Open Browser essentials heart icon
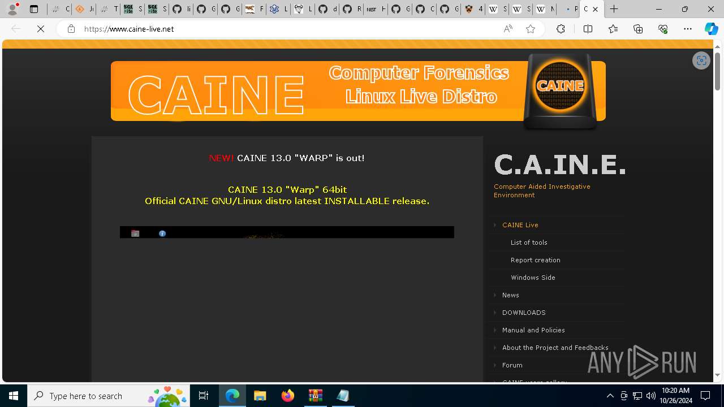The width and height of the screenshot is (724, 407). pos(663,29)
